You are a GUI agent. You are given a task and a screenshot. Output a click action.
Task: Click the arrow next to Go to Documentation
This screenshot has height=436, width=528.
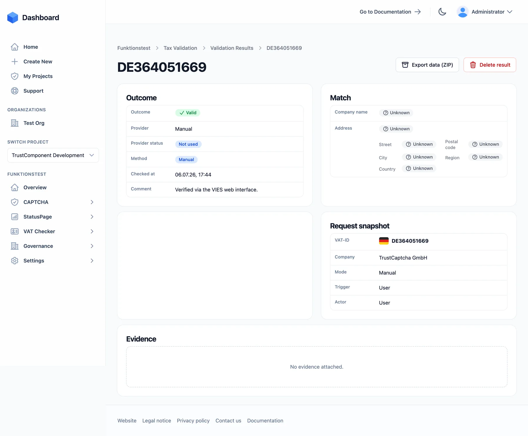pyautogui.click(x=418, y=12)
